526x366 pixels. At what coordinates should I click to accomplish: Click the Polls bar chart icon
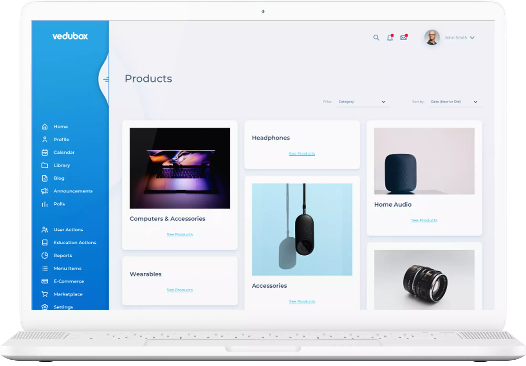[x=45, y=204]
